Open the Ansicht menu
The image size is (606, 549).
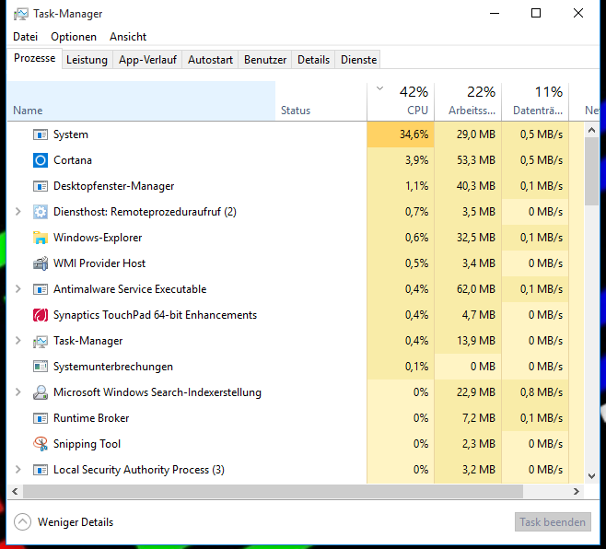[128, 37]
